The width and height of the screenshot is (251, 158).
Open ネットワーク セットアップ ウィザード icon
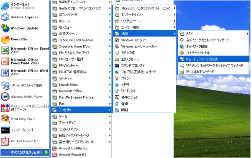pyautogui.click(x=182, y=40)
